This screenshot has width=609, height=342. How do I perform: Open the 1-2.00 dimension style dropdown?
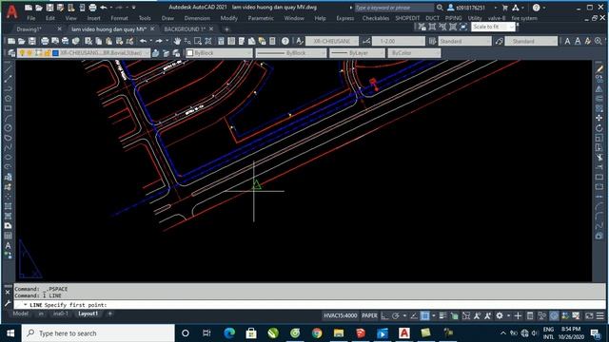(x=399, y=41)
